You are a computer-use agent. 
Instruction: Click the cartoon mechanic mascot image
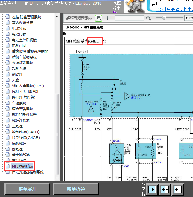(x=135, y=6)
